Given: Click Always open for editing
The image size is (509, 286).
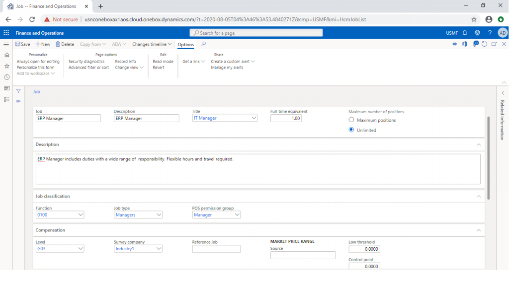Looking at the screenshot, I should (x=38, y=61).
